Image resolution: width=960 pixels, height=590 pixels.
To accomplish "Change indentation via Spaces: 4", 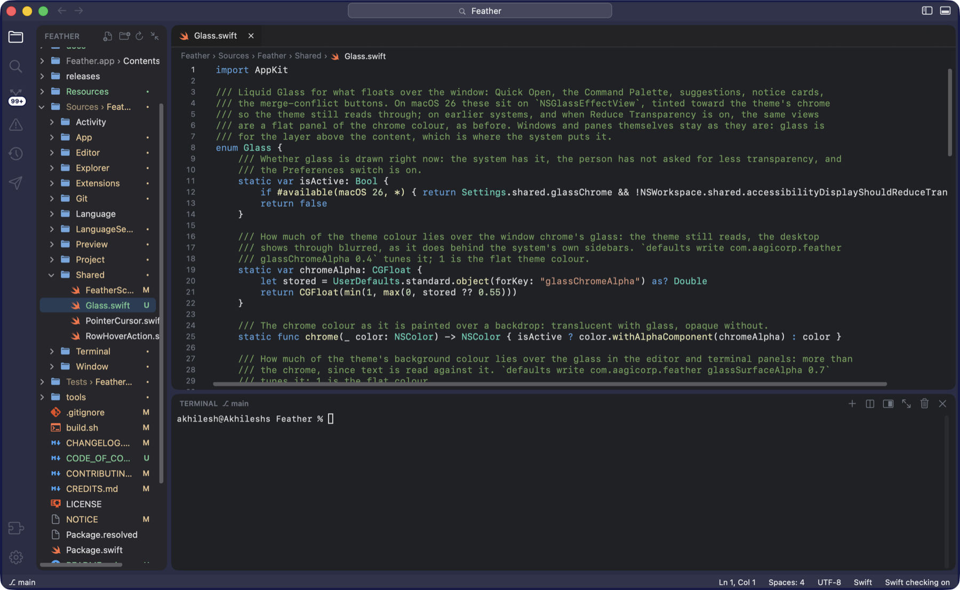I will (786, 582).
